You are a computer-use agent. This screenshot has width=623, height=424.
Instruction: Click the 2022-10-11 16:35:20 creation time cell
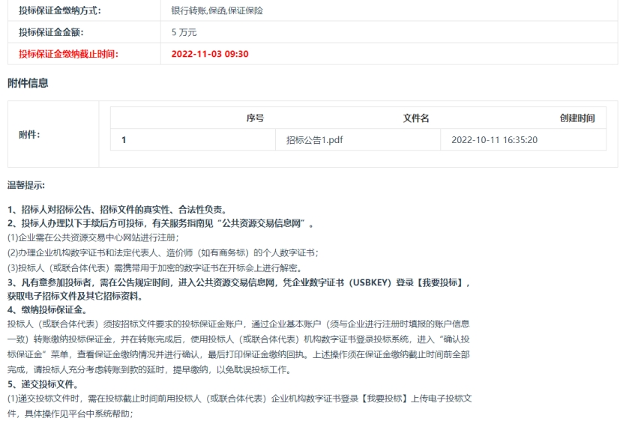point(494,139)
